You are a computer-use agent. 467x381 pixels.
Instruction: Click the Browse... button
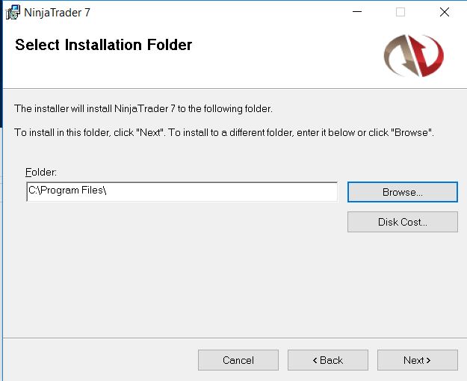pyautogui.click(x=402, y=192)
